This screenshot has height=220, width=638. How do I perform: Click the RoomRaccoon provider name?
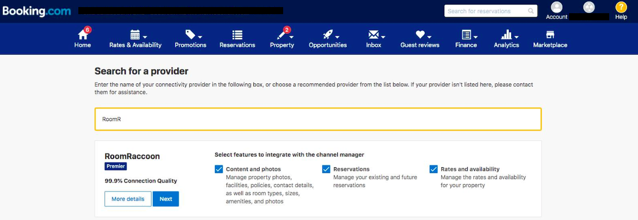[132, 156]
